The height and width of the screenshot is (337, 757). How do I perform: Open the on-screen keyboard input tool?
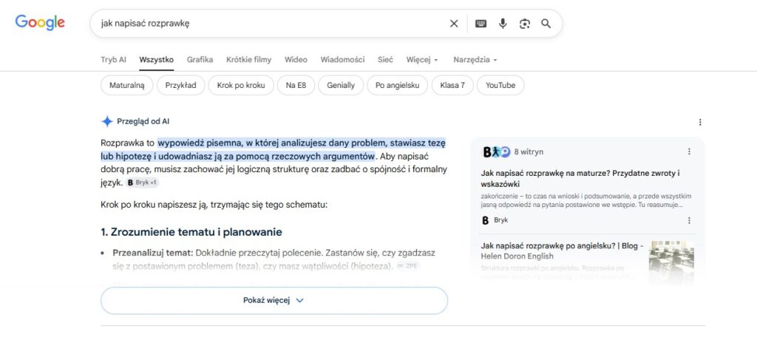[481, 24]
